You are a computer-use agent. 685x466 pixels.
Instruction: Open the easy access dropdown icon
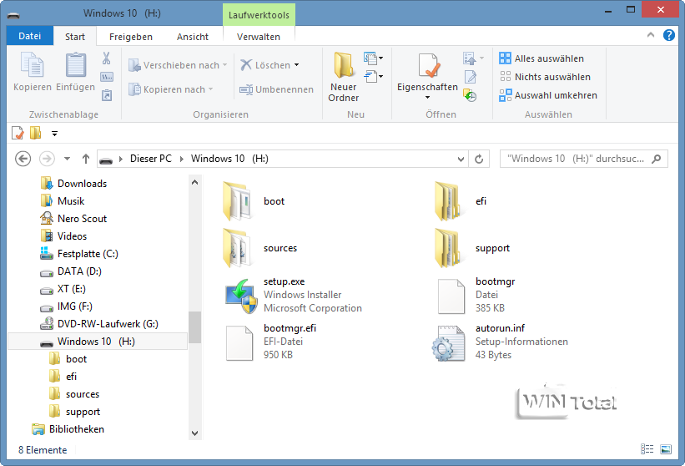(x=373, y=77)
